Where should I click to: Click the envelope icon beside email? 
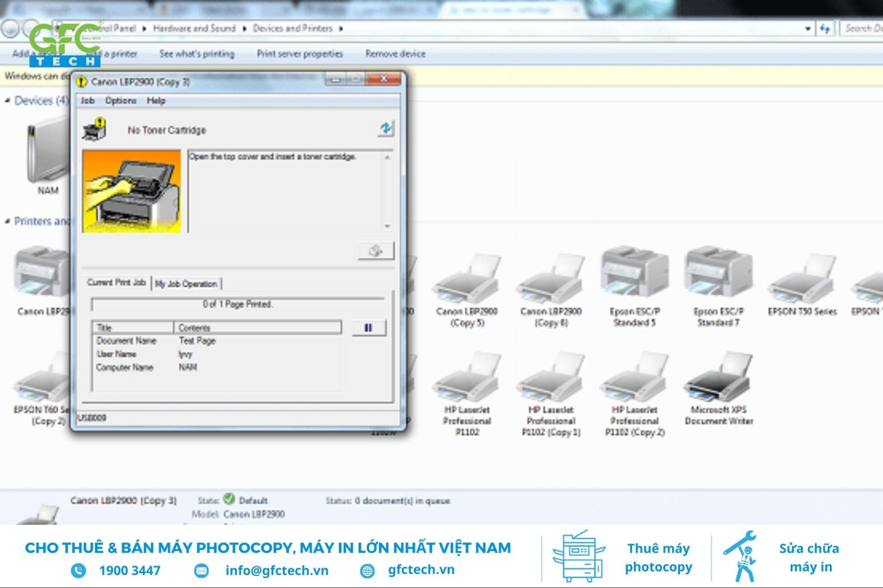[x=201, y=570]
